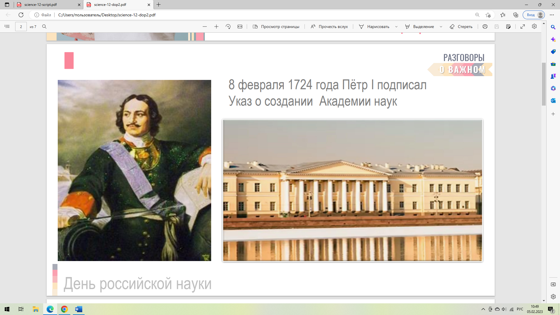Add this page to favorites
Image resolution: width=560 pixels, height=315 pixels.
[488, 15]
